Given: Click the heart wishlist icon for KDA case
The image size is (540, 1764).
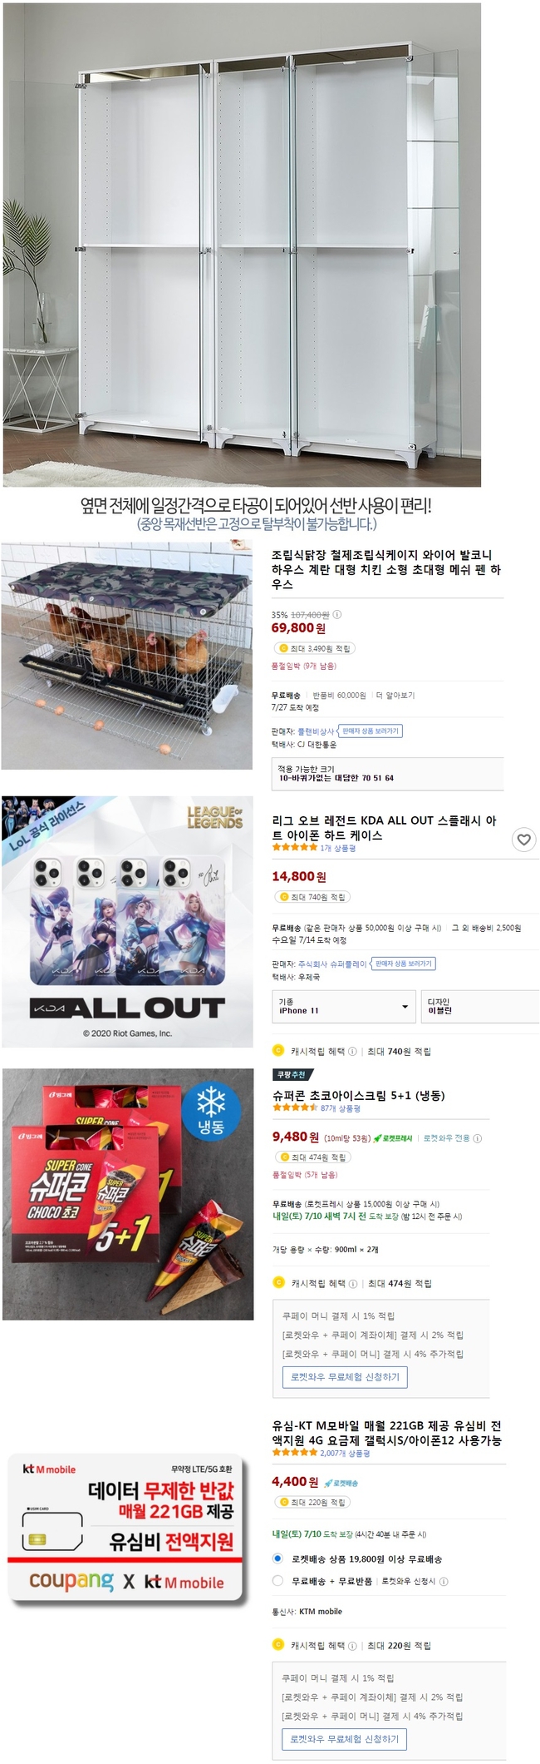Looking at the screenshot, I should (523, 840).
